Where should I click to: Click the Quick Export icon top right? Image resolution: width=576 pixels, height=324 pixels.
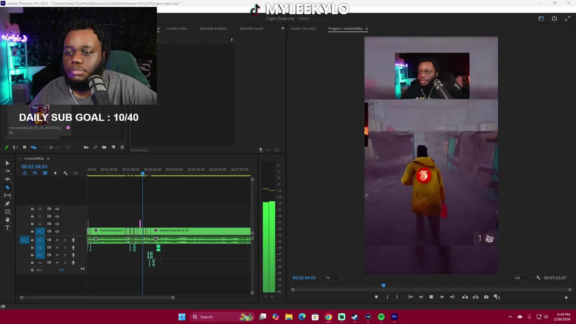coord(554,18)
